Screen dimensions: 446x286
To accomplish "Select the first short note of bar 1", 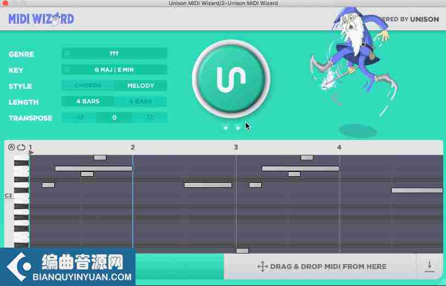I will click(x=48, y=185).
